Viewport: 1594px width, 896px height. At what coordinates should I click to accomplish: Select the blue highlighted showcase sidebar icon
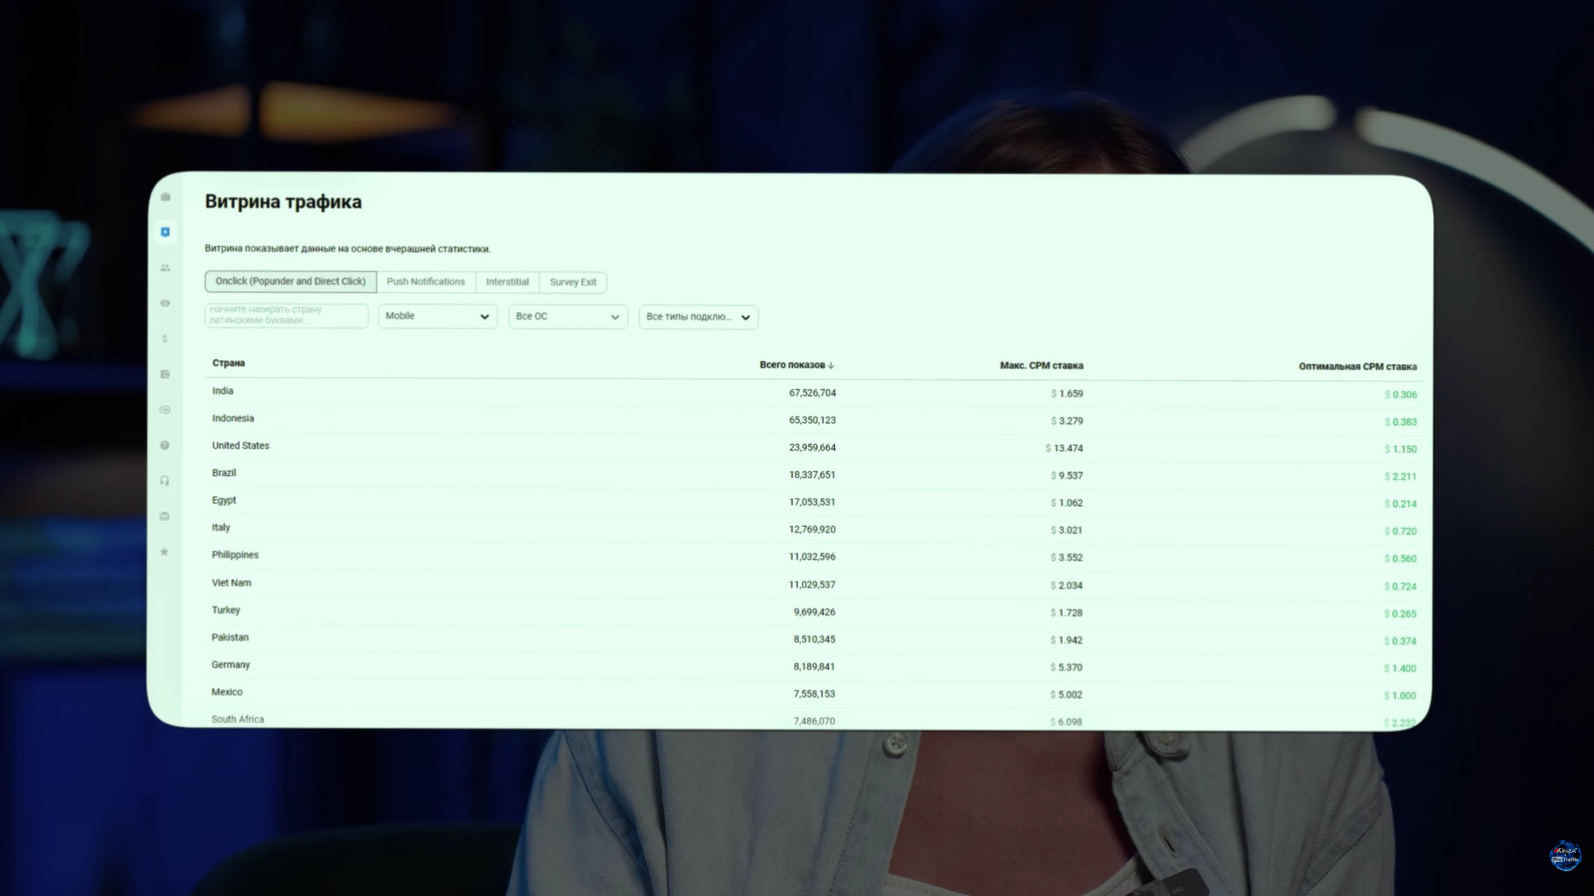coord(165,232)
